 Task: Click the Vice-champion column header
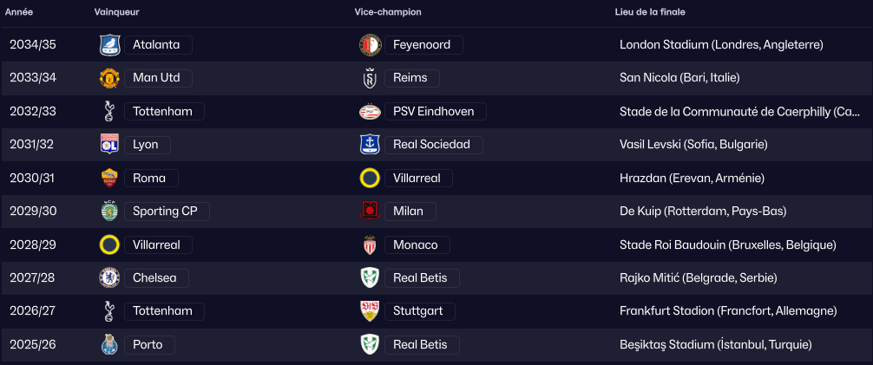388,12
